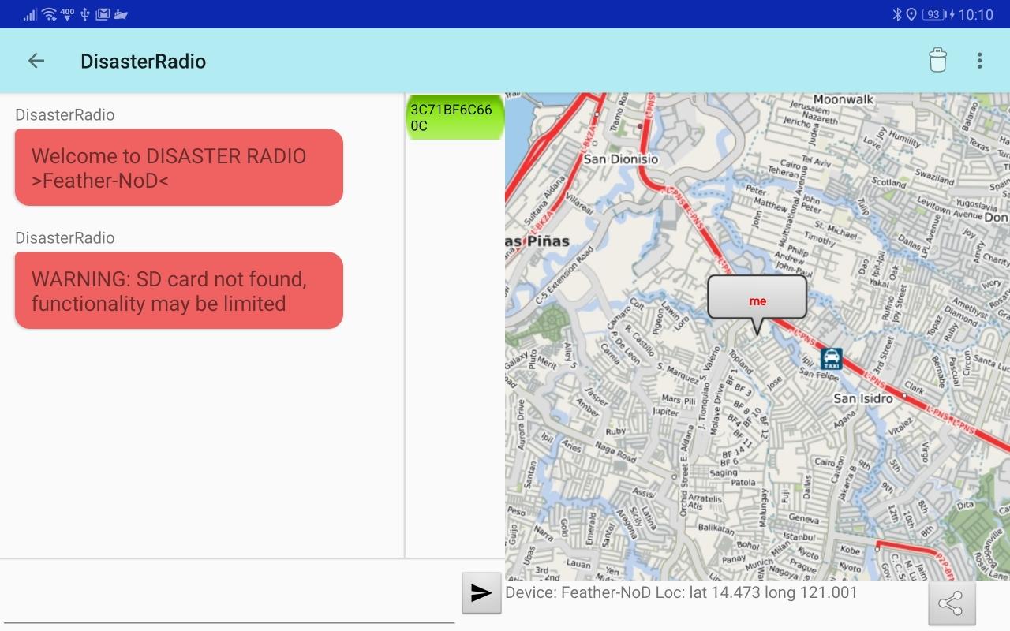Tap the first DisasterRadio sender name
Image resolution: width=1010 pixels, height=631 pixels.
point(65,115)
